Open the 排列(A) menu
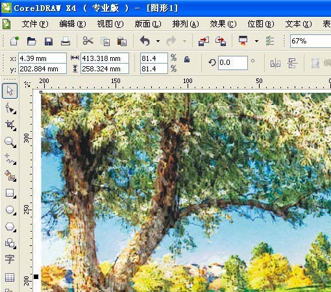The width and height of the screenshot is (331, 292). click(x=186, y=24)
